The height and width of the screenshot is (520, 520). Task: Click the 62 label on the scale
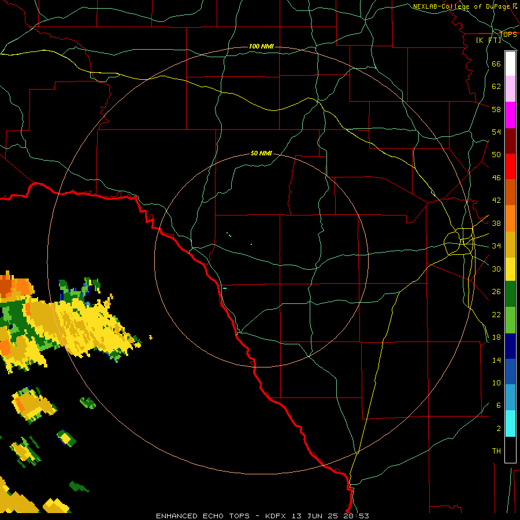[x=496, y=87]
